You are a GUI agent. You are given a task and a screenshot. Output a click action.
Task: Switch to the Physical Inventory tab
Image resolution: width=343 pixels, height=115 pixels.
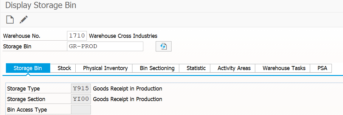point(105,68)
